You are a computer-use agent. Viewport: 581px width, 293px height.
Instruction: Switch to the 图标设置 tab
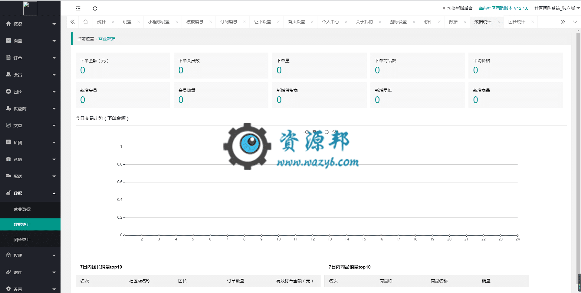pos(398,22)
